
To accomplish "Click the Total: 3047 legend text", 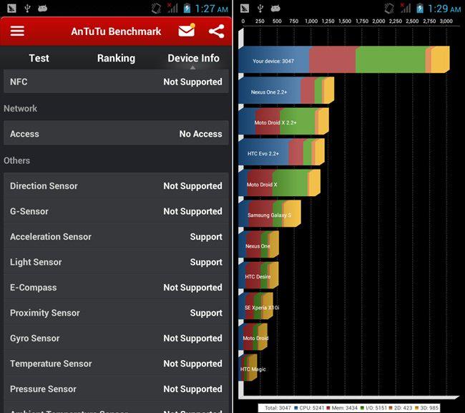I will (x=278, y=408).
